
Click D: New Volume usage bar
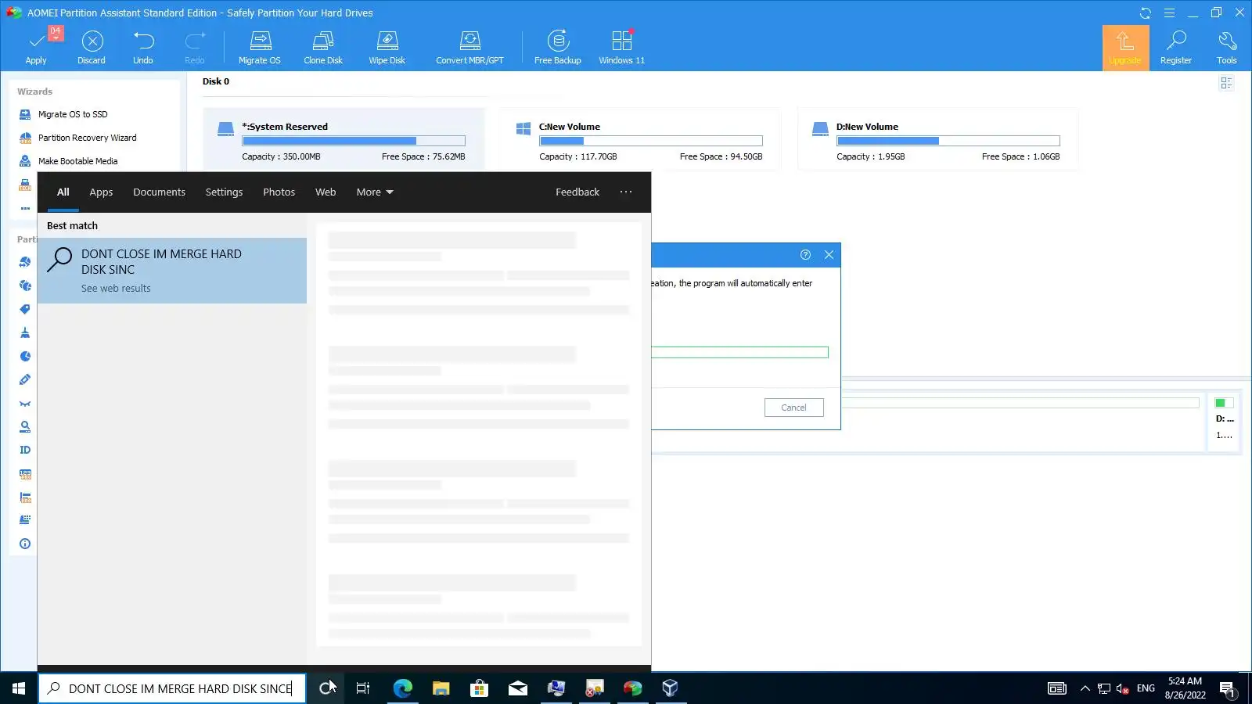tap(948, 141)
